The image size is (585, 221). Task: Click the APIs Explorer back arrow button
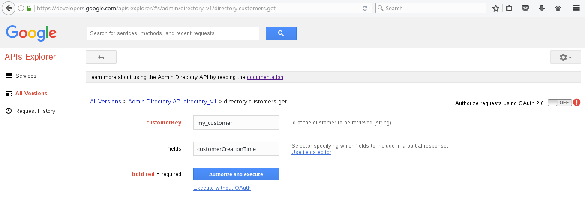point(101,57)
